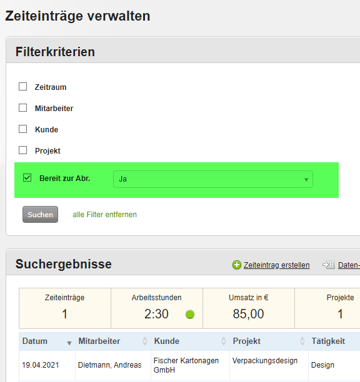This screenshot has height=382, width=360.
Task: Open the Bereit zur Abr. Ja dropdown
Action: [x=213, y=179]
